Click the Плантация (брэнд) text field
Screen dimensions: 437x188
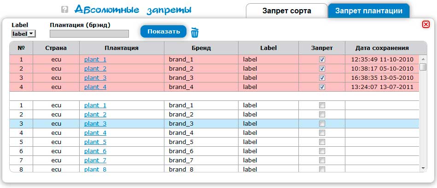(x=89, y=33)
